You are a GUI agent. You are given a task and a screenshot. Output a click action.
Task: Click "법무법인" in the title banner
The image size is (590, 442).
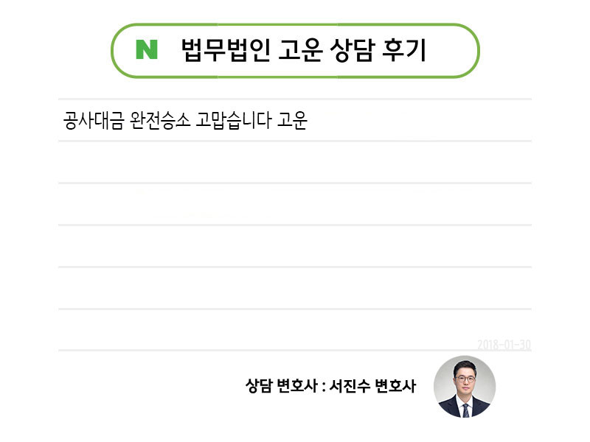tap(226, 50)
